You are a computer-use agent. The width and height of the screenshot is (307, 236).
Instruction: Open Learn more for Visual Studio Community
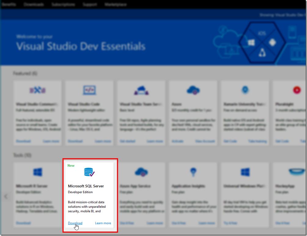tap(51, 141)
